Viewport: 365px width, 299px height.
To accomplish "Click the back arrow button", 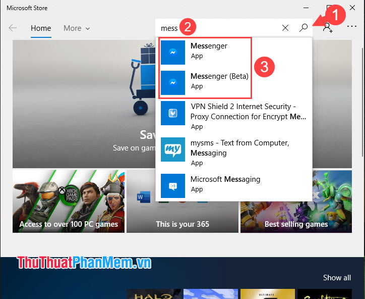I will [13, 28].
